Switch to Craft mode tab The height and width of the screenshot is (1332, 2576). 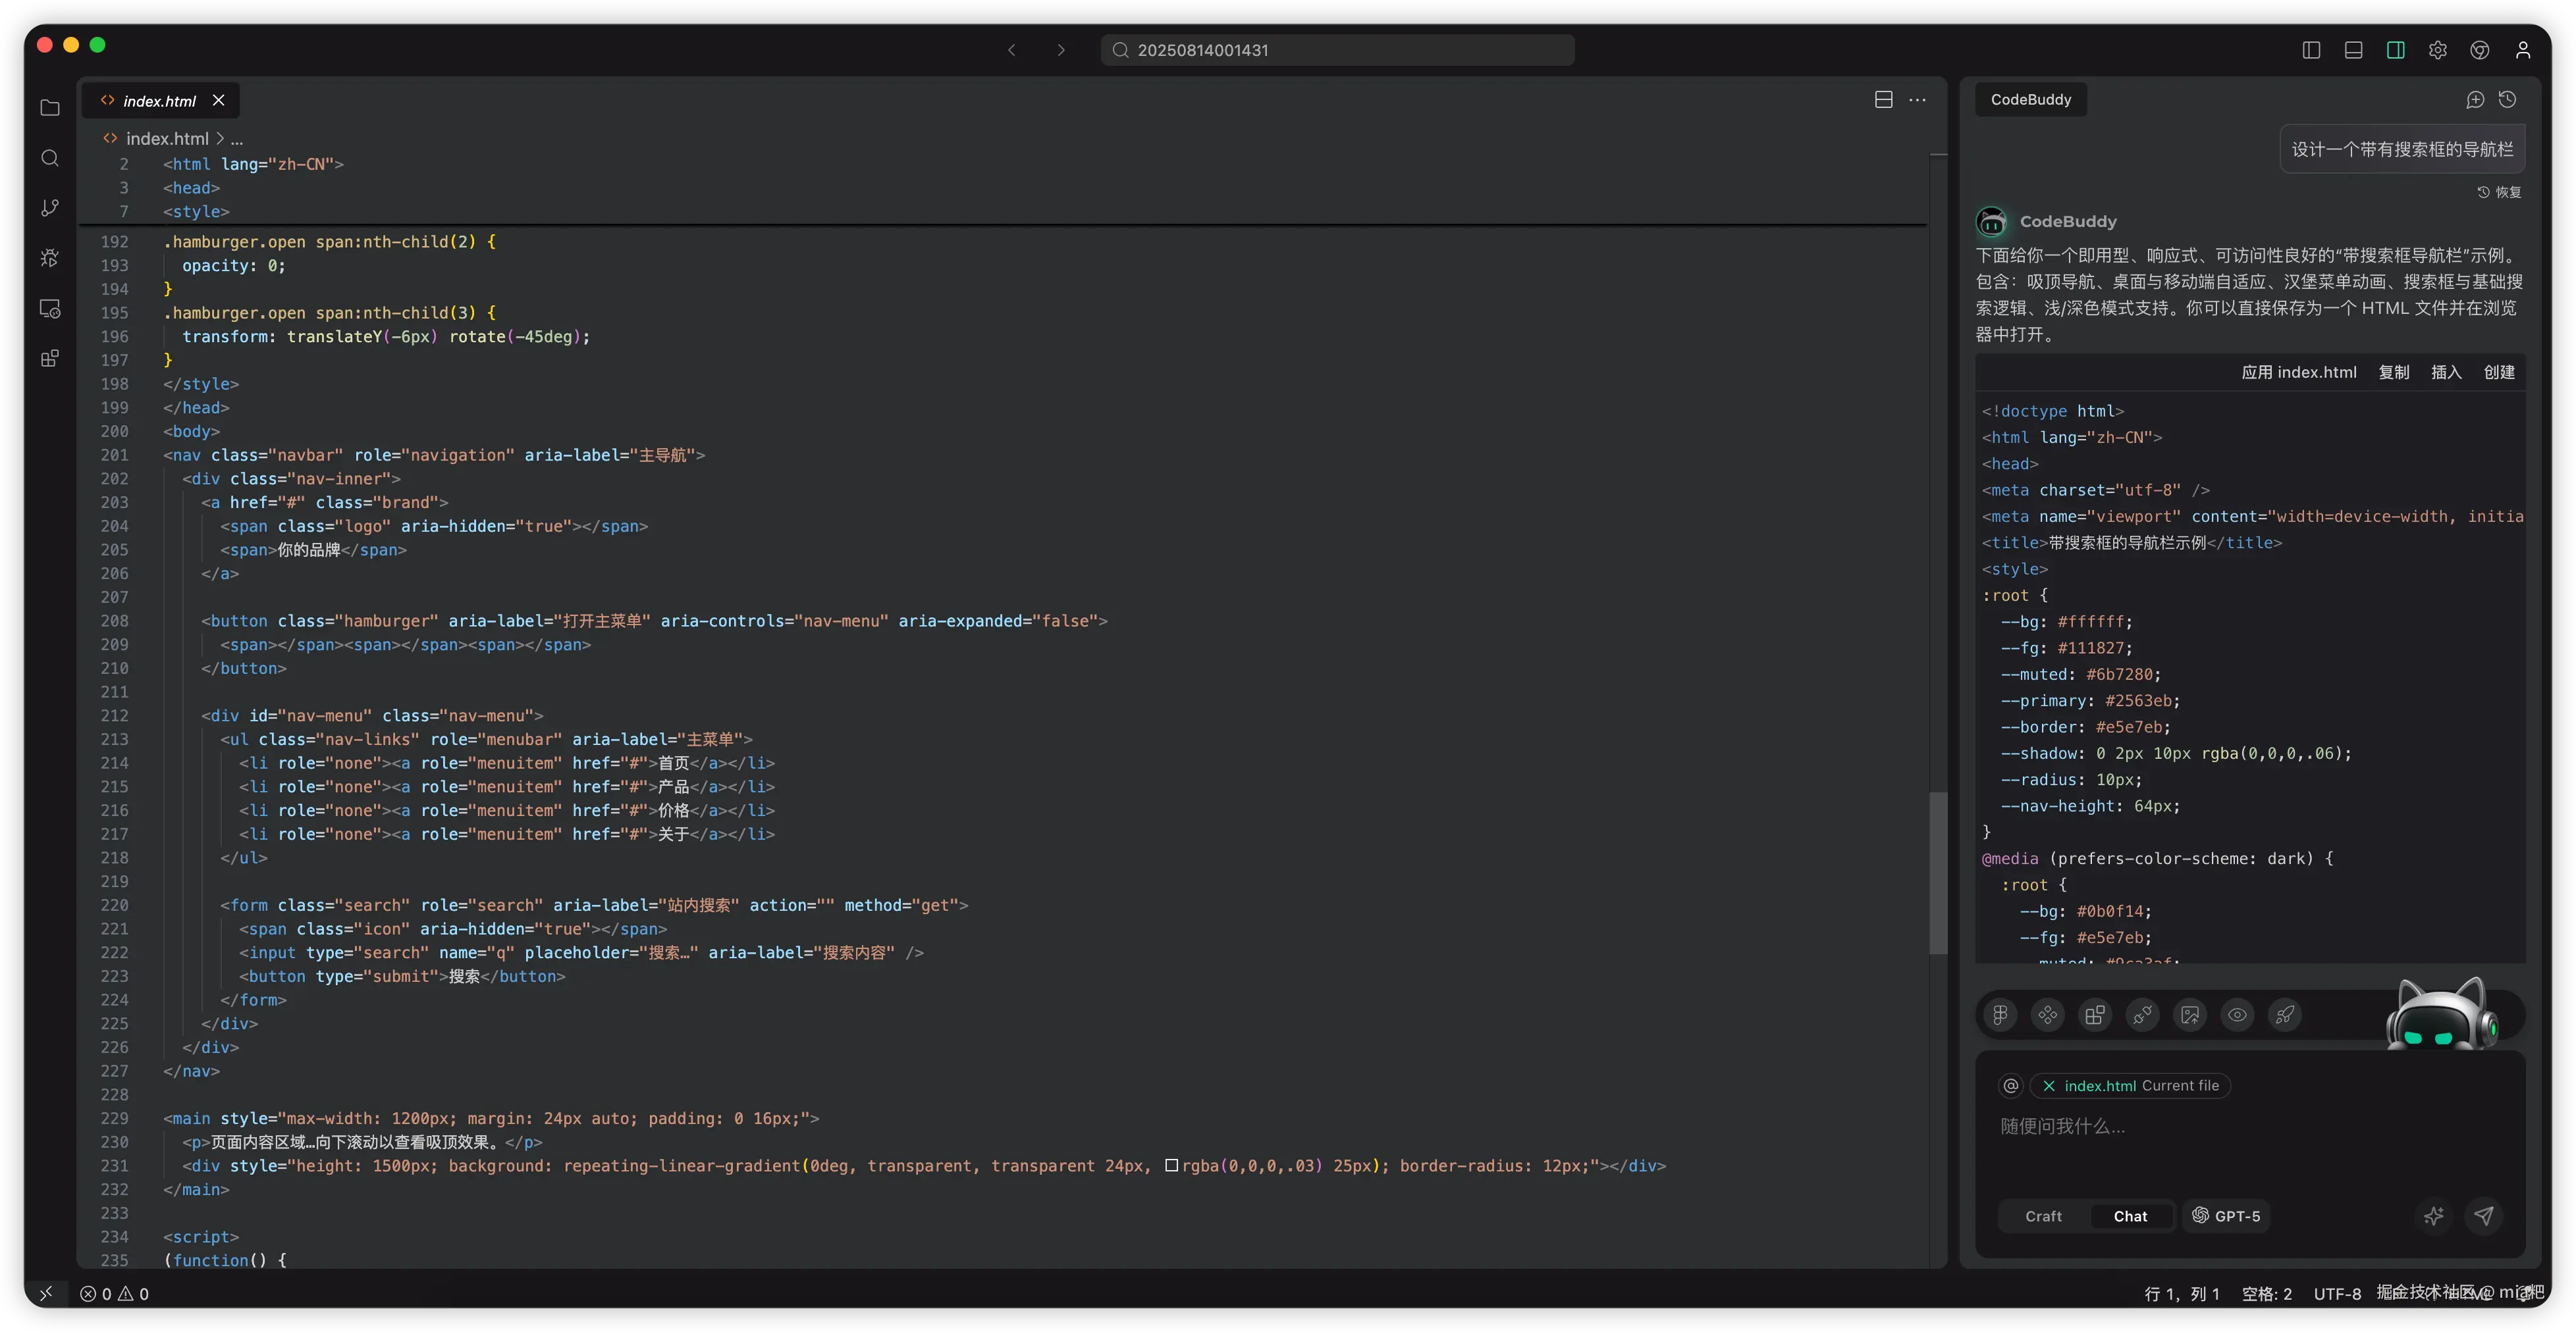pos(2043,1216)
